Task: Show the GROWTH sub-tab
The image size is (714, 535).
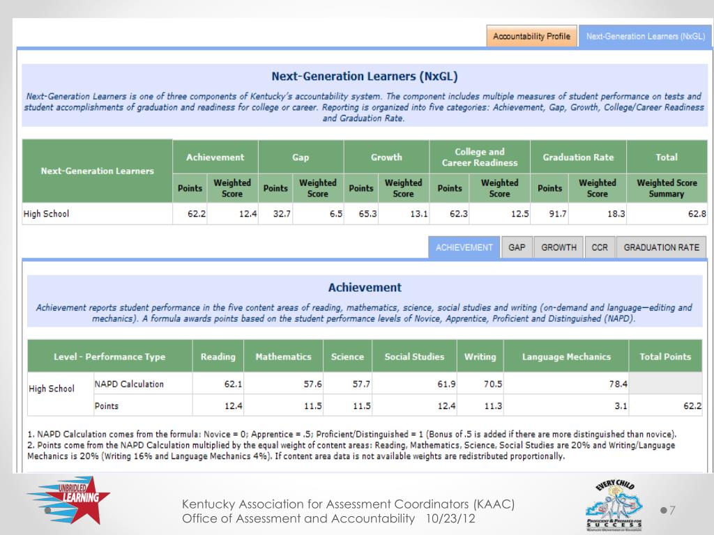Action: click(559, 247)
